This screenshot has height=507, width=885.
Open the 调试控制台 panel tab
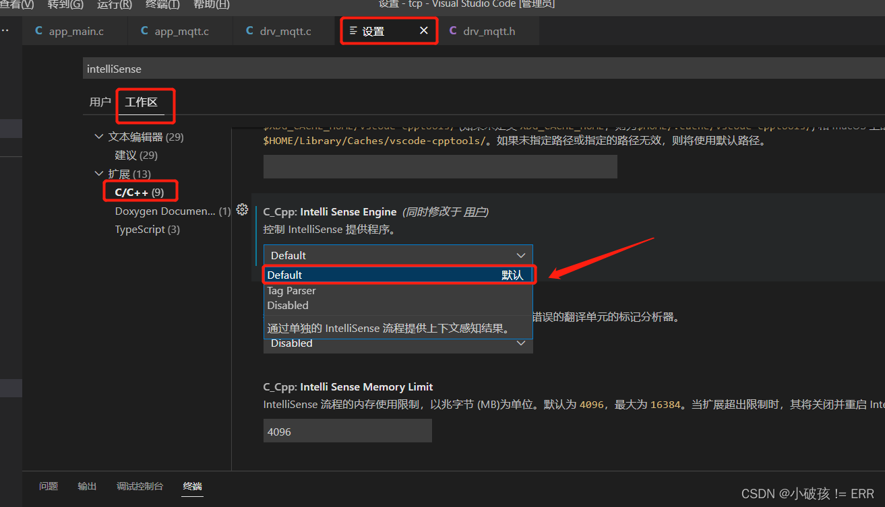[x=140, y=486]
